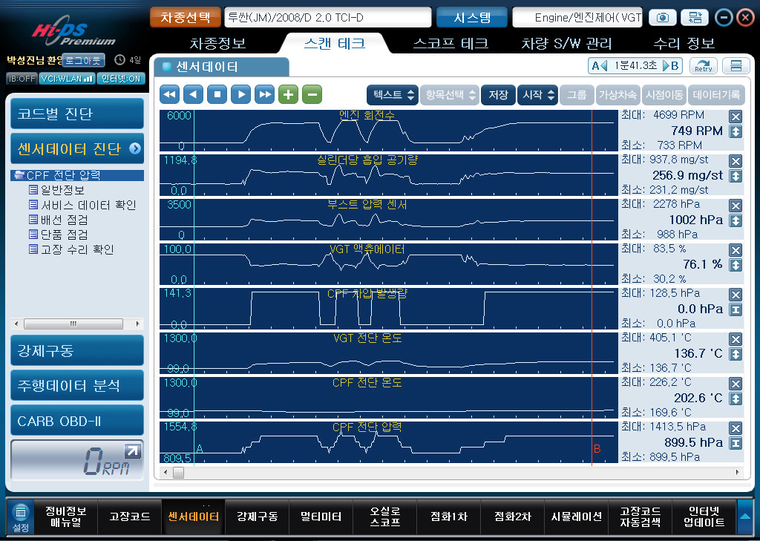Click the graph timeline scrollbar thumb

[178, 472]
